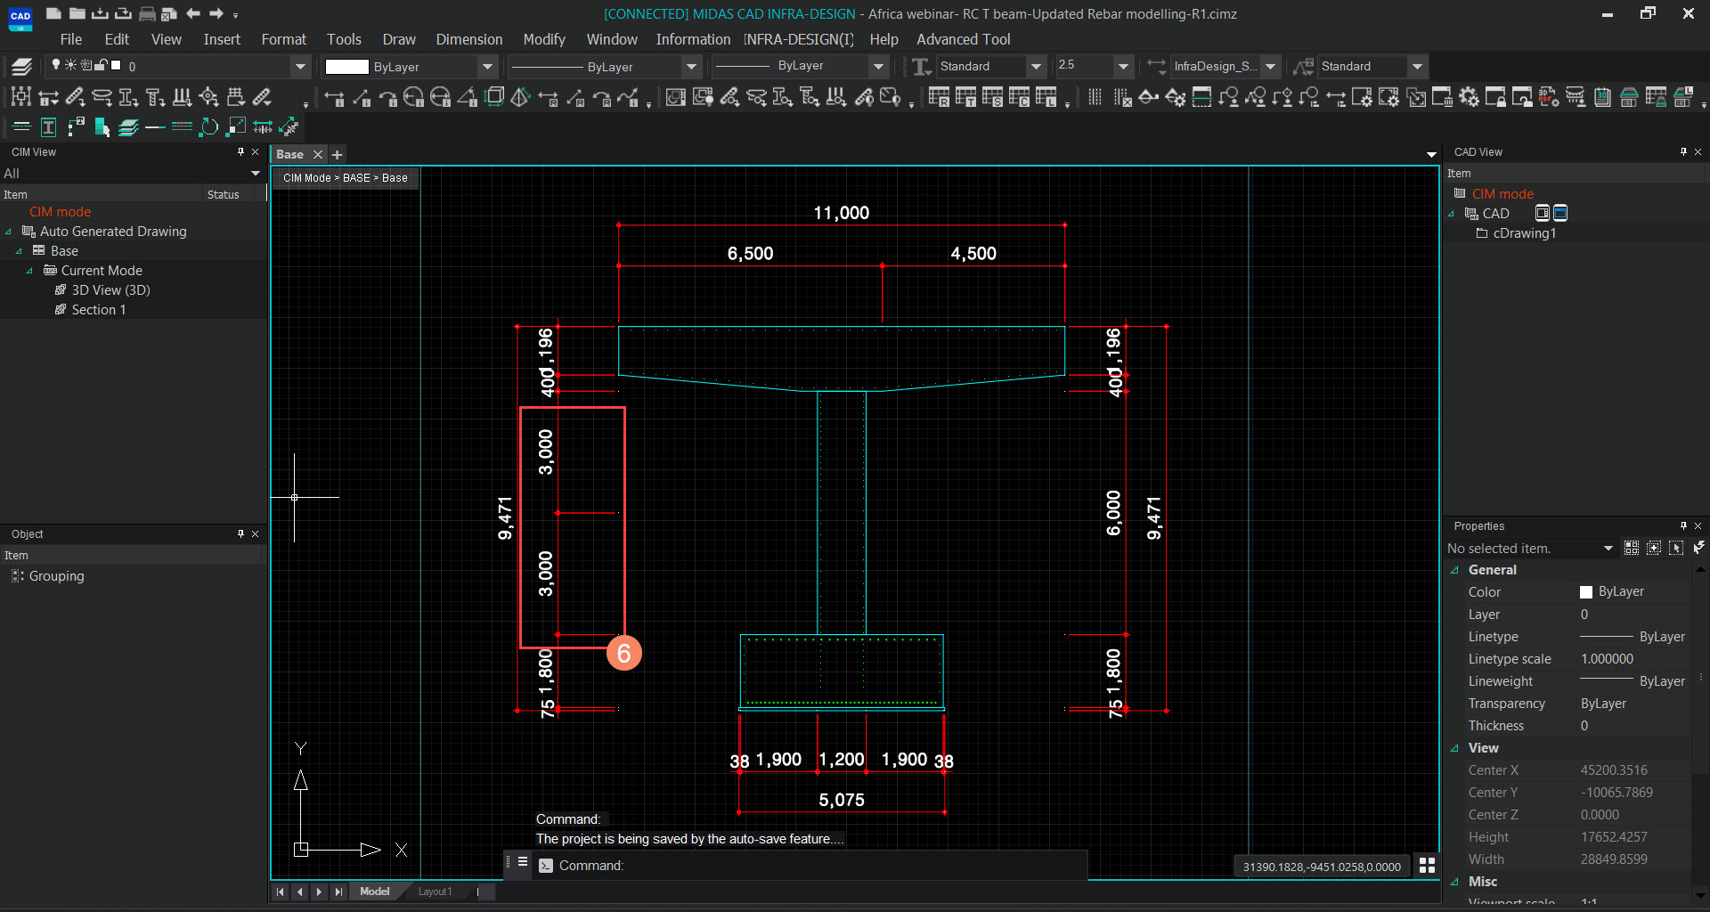The height and width of the screenshot is (912, 1710).
Task: Collapse the View properties section
Action: click(1455, 748)
